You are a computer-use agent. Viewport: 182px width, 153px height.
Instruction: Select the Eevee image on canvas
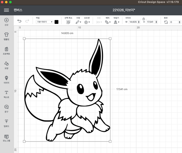[67, 90]
